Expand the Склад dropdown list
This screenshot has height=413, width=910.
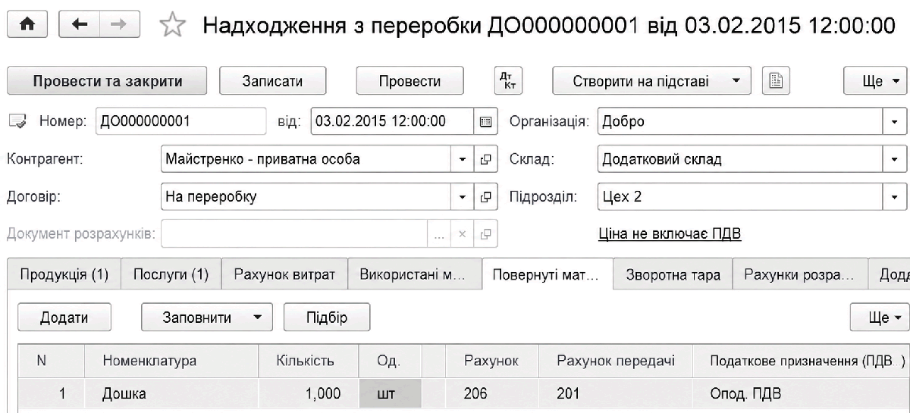coord(896,160)
